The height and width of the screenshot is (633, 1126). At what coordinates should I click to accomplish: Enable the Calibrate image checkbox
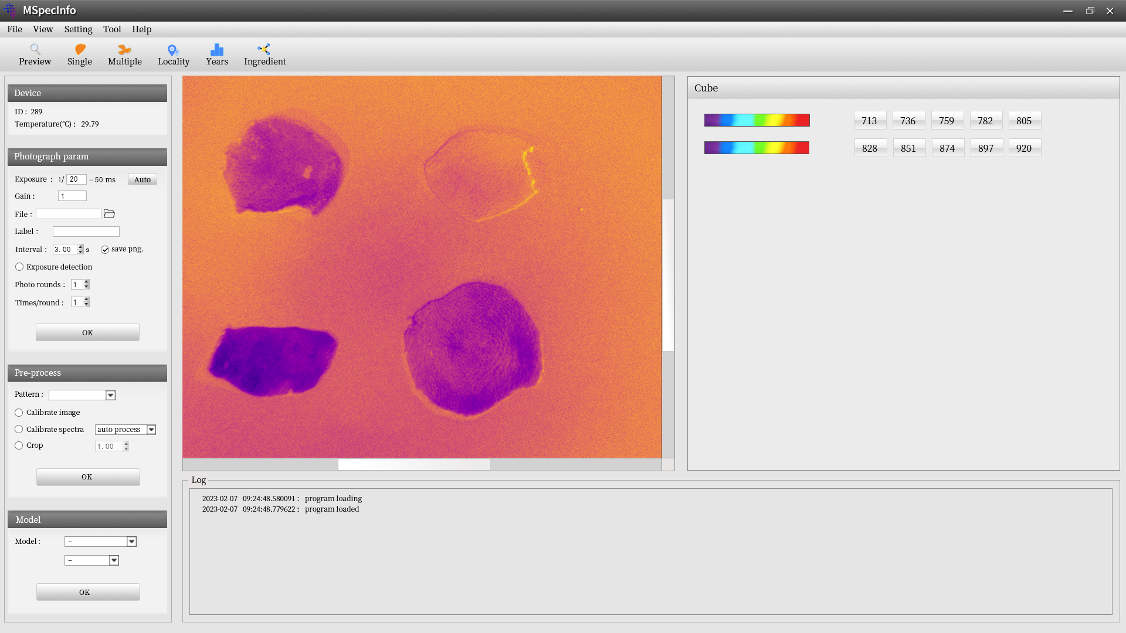19,412
